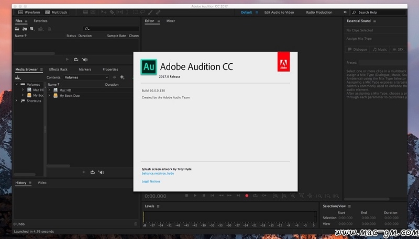Switch to the Markers tab
The image size is (419, 239).
[85, 70]
